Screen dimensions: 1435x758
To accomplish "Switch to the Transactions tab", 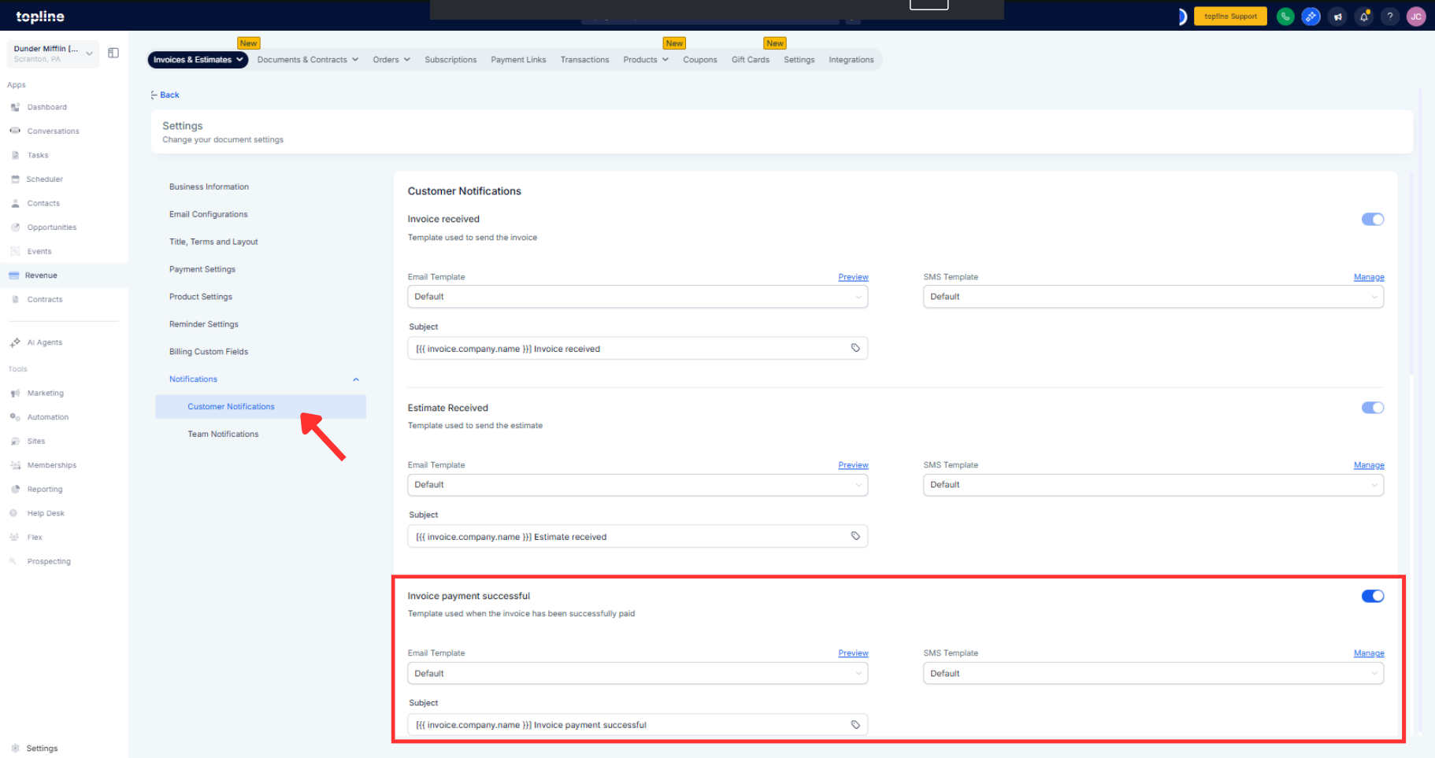I will [x=584, y=60].
